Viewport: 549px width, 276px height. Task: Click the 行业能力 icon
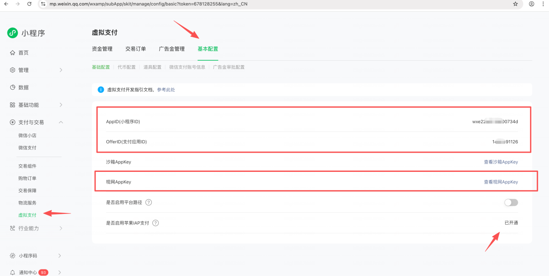[x=13, y=228]
